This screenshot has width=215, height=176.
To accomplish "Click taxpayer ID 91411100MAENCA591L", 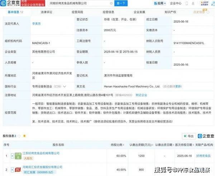I will [189, 43].
